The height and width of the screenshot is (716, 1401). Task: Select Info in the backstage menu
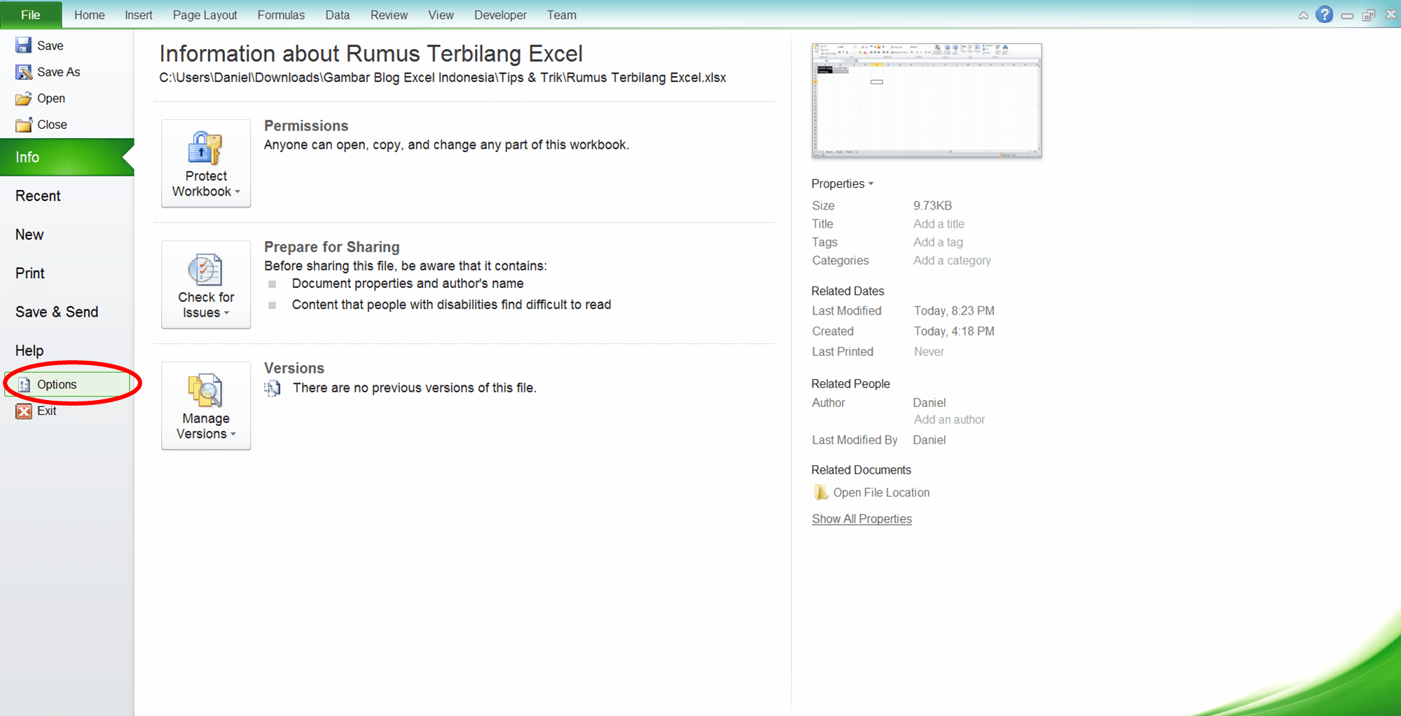click(x=67, y=157)
